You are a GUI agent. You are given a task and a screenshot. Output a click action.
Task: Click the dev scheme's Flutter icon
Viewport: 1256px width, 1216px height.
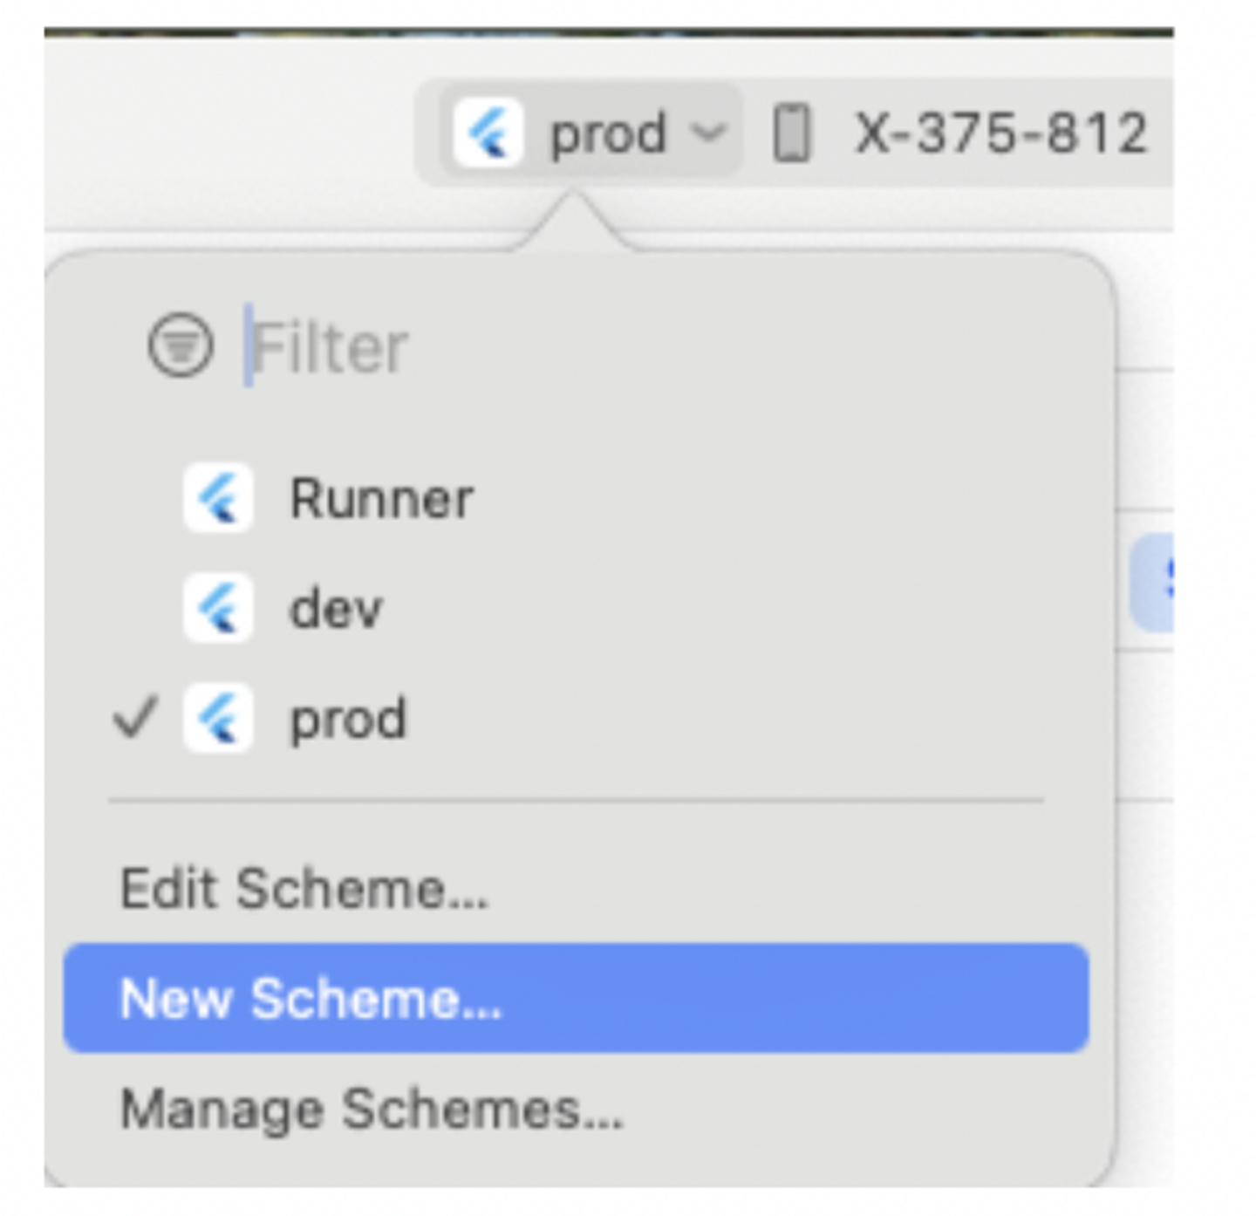tap(218, 608)
